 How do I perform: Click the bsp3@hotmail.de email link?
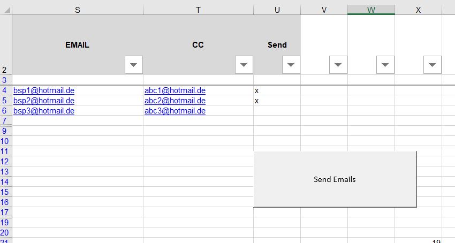point(44,111)
